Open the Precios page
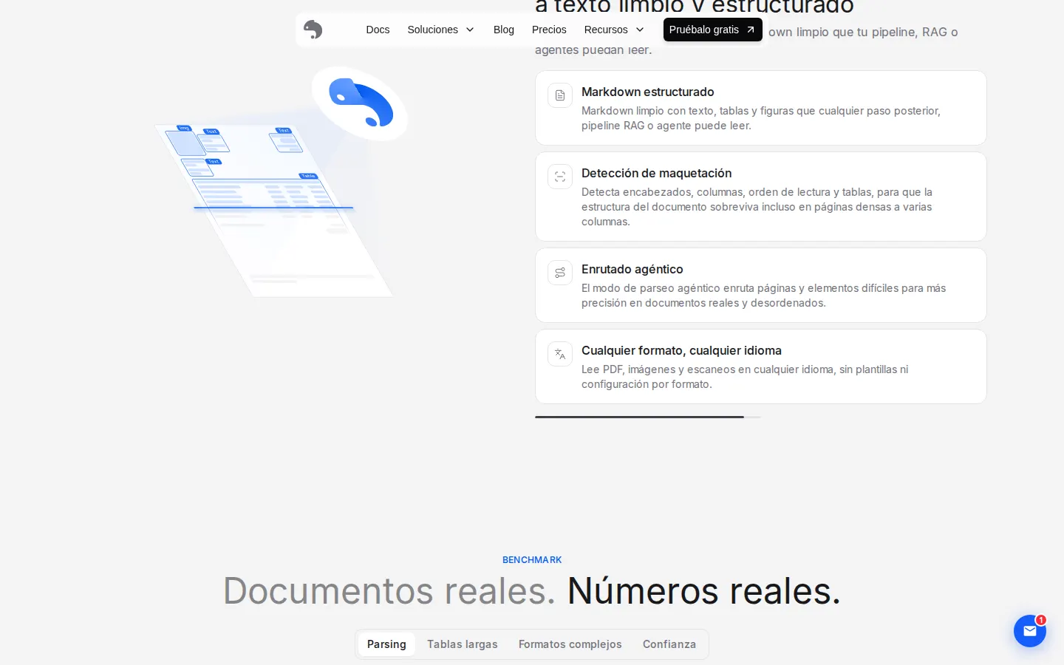Screen dimensions: 1064x665 click(549, 30)
